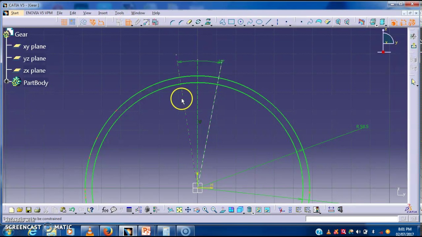Open the Help menu

coord(156,13)
